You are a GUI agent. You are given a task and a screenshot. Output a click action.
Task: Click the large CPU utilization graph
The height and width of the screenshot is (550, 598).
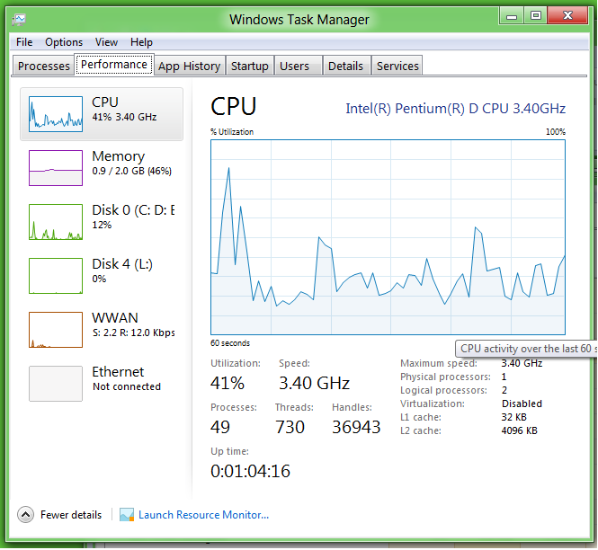[388, 237]
